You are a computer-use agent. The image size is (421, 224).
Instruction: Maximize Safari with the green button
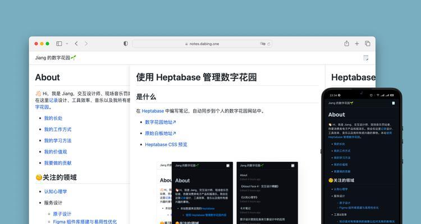48,44
